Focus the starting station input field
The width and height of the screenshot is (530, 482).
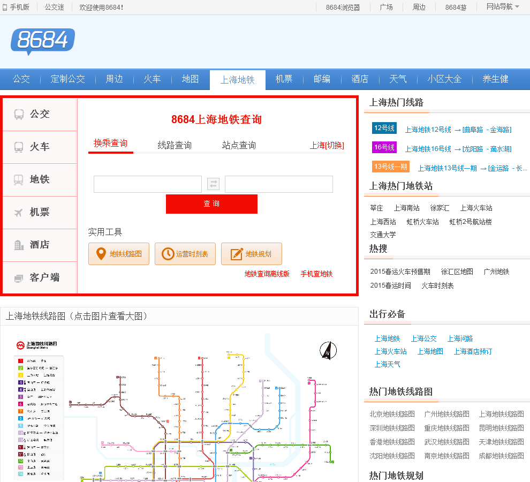pyautogui.click(x=148, y=184)
